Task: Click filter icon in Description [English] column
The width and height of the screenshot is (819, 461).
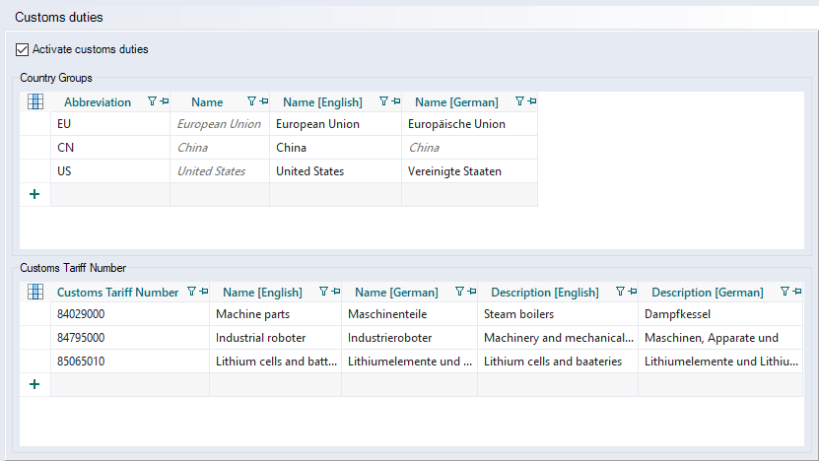Action: pos(620,292)
